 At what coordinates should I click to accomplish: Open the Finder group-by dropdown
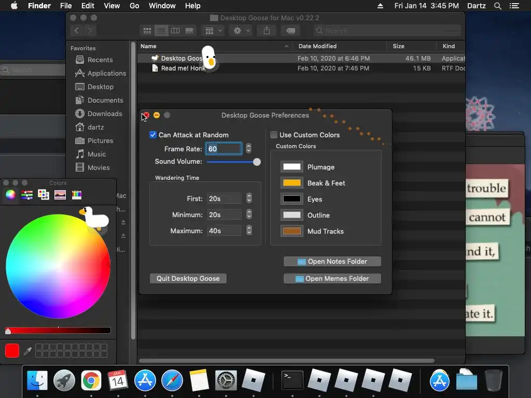pos(213,31)
